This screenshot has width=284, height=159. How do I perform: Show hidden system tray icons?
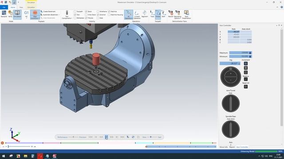pyautogui.click(x=259, y=156)
